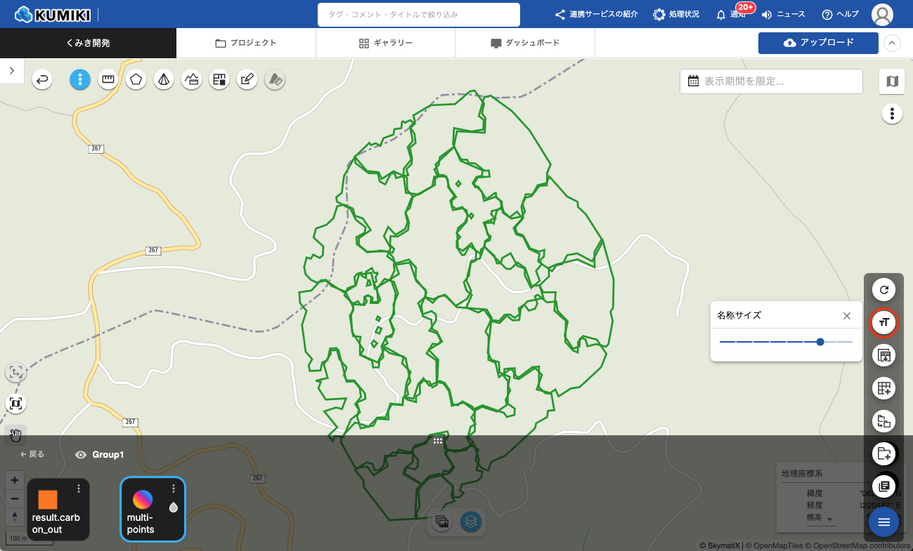Open the edit annotation pencil tool
Screen dimensions: 913x551
click(x=246, y=80)
